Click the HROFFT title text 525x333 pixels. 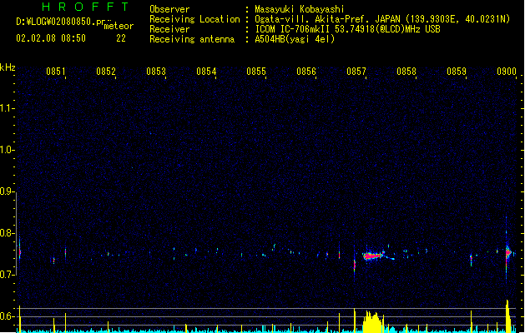click(x=85, y=7)
